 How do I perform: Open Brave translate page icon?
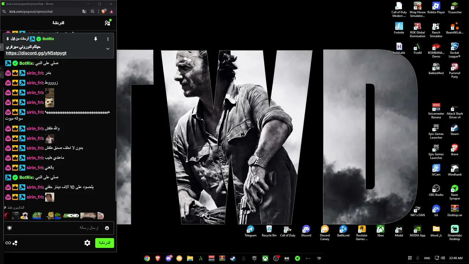[84, 11]
